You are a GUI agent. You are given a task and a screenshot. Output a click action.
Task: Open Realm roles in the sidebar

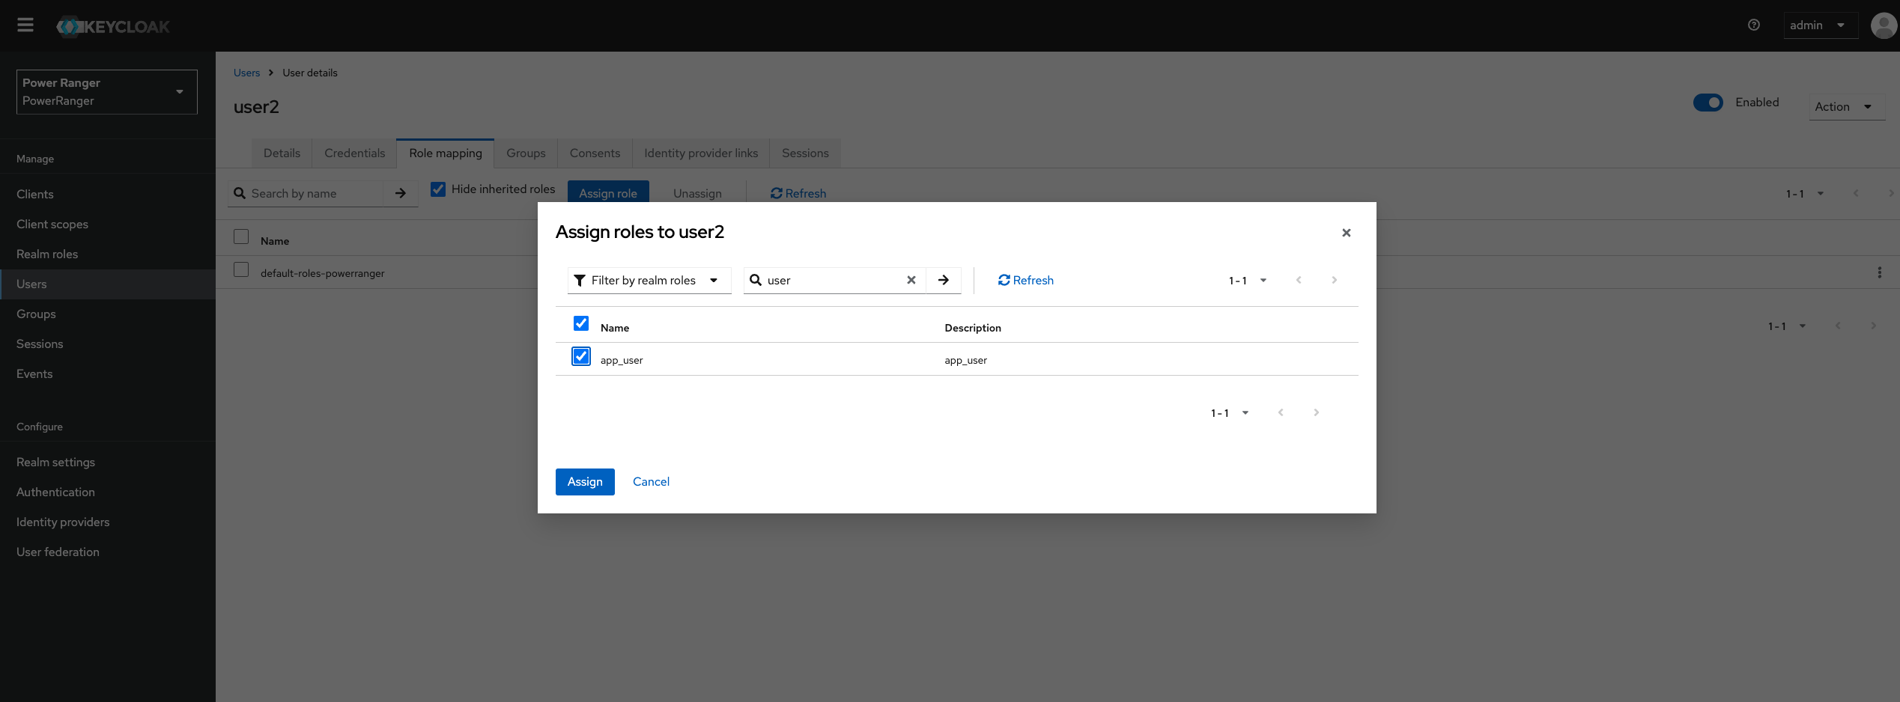pyautogui.click(x=108, y=254)
